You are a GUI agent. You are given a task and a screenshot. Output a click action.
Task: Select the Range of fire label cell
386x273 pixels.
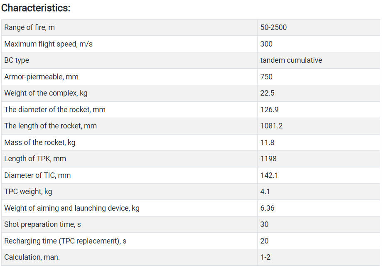(129, 27)
